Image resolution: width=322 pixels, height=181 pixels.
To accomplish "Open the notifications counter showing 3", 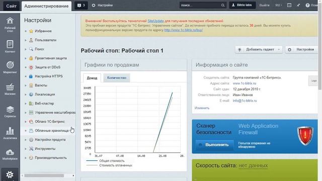I will click(x=81, y=6).
